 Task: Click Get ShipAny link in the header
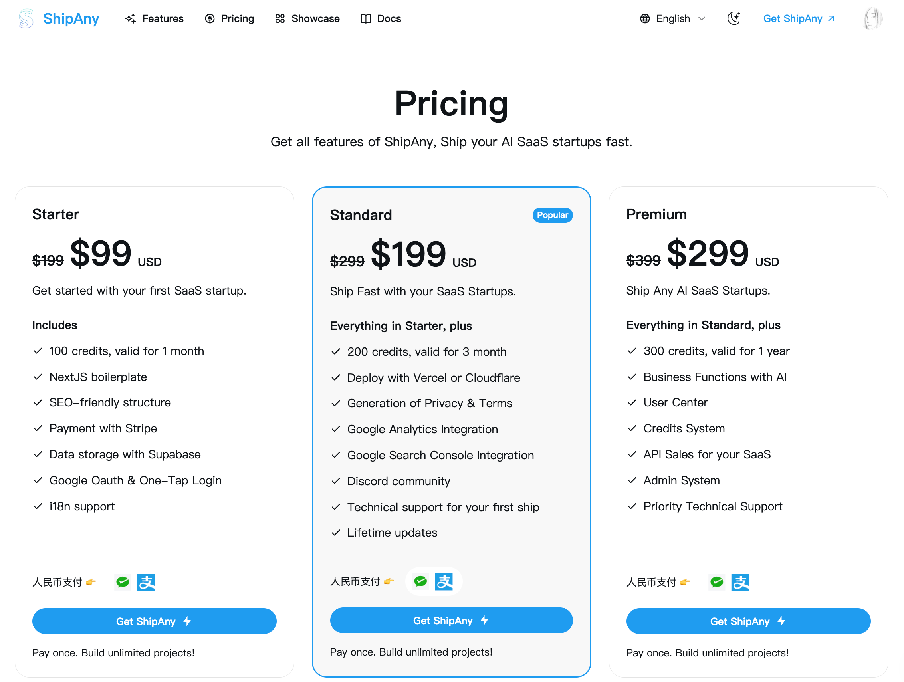[x=799, y=18]
